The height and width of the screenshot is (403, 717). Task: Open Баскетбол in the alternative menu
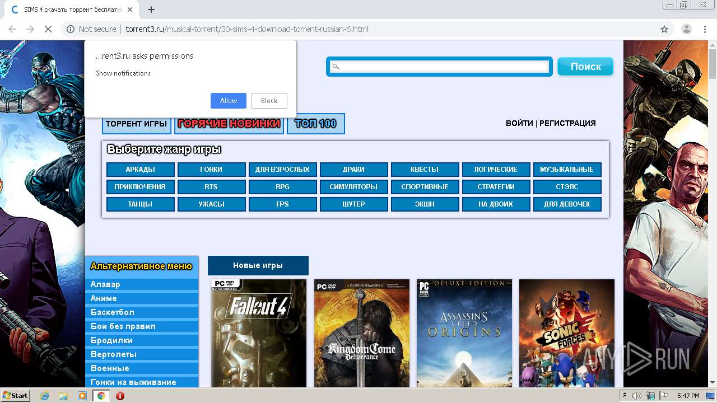click(142, 312)
